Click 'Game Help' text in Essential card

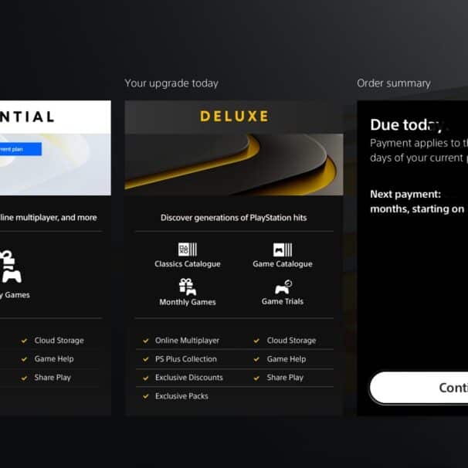click(x=54, y=359)
